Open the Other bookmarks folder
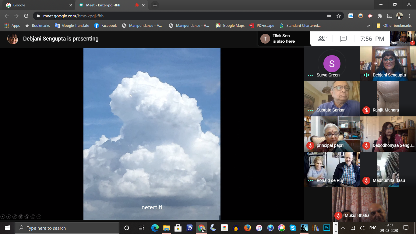The height and width of the screenshot is (234, 416). click(x=394, y=26)
